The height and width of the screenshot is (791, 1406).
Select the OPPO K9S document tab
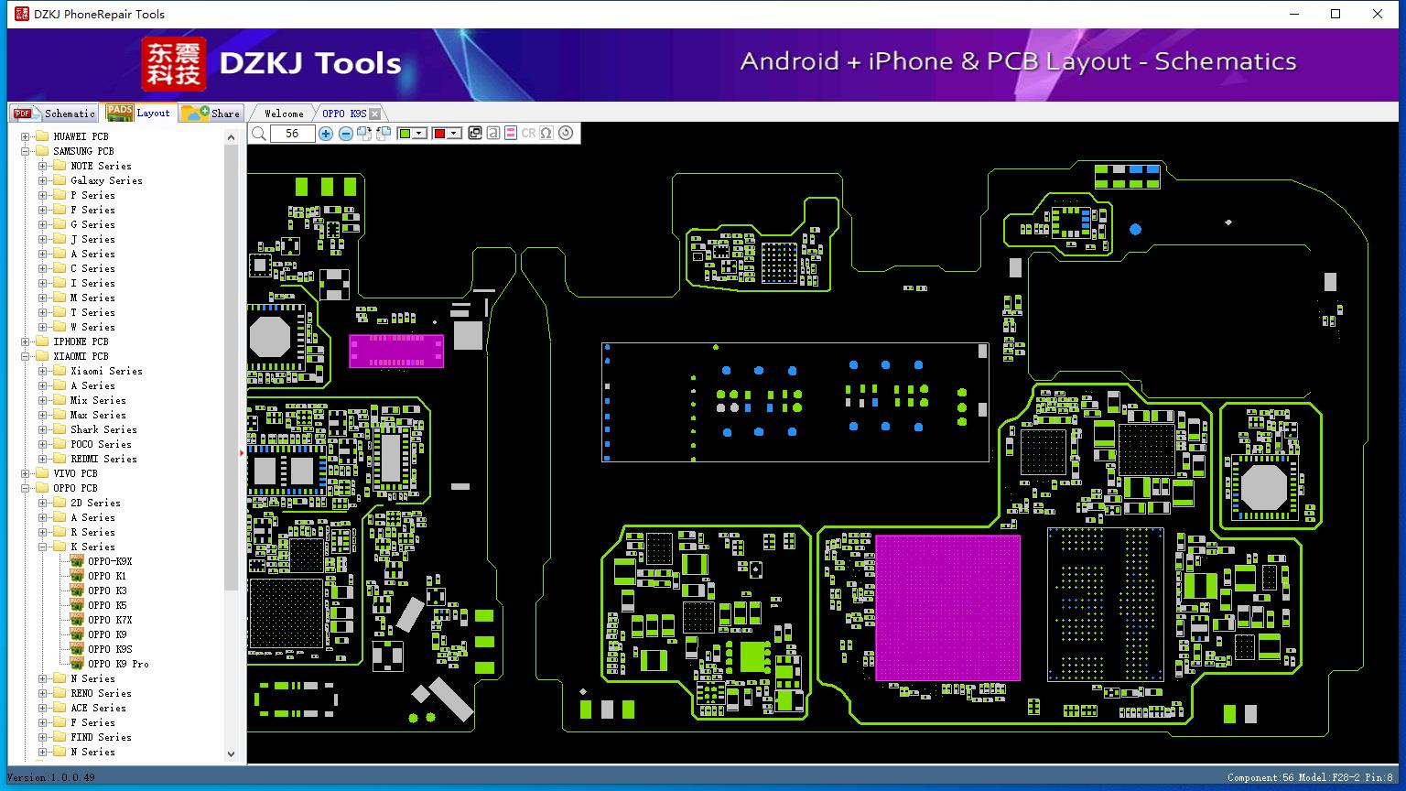pyautogui.click(x=344, y=114)
